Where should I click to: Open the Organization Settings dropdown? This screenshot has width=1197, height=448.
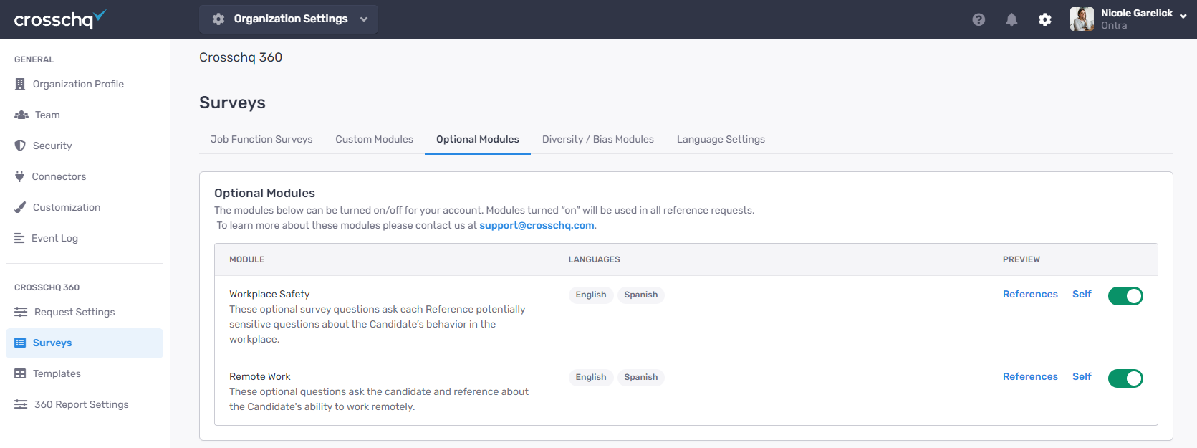(289, 19)
